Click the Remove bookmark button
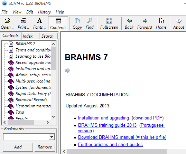 coord(45,147)
